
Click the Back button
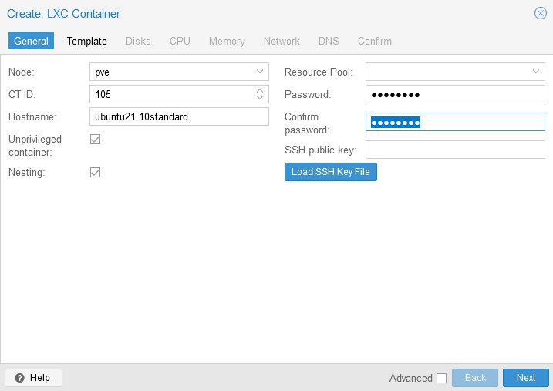pyautogui.click(x=475, y=378)
